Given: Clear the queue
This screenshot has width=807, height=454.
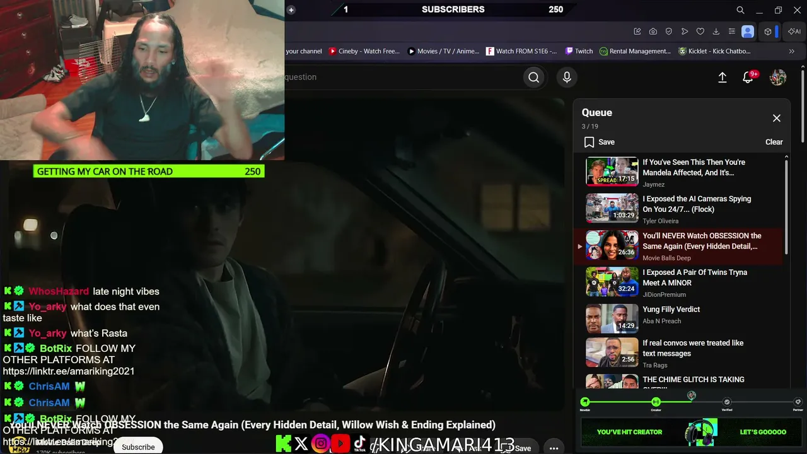Looking at the screenshot, I should (774, 142).
